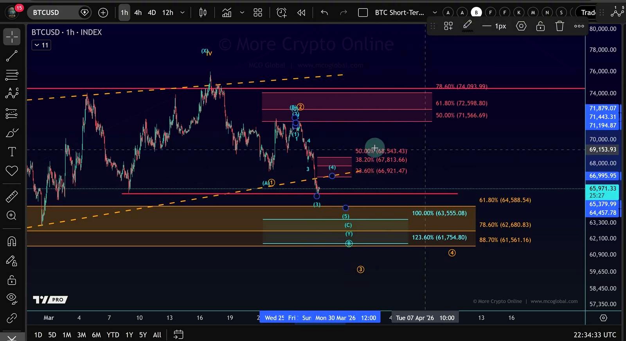626x341 pixels.
Task: Lock the selected drawing
Action: click(x=540, y=26)
